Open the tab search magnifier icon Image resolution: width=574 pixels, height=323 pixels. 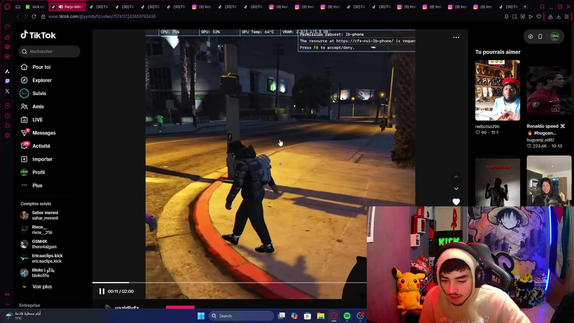tap(542, 7)
